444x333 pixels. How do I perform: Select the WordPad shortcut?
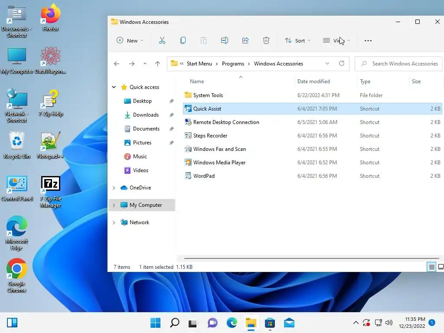(312, 176)
